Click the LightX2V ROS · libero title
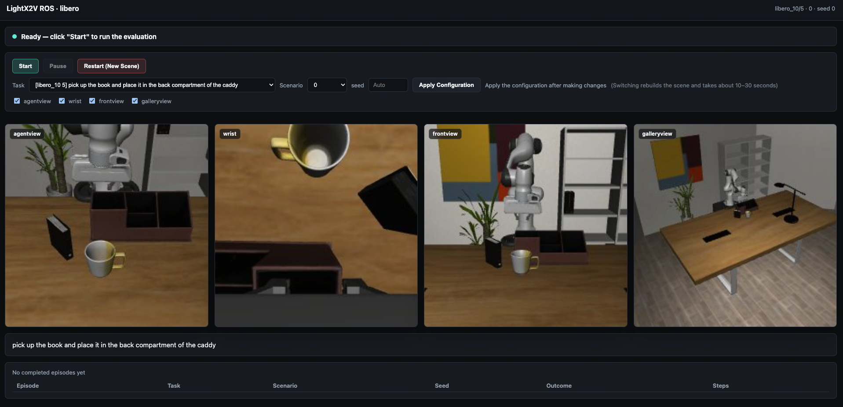 click(43, 8)
